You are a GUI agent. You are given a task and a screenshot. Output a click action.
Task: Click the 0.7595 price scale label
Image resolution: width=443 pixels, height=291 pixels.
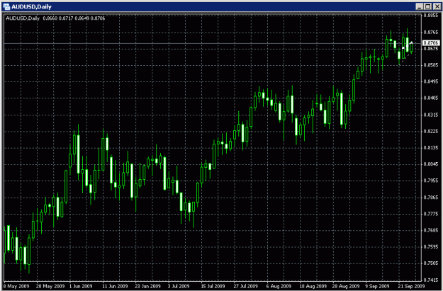click(431, 246)
